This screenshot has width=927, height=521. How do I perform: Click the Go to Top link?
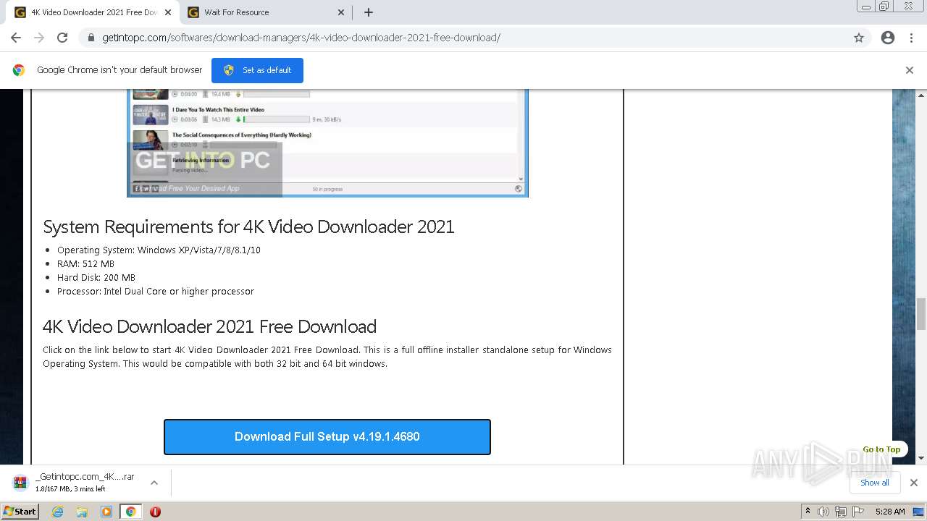pyautogui.click(x=881, y=449)
